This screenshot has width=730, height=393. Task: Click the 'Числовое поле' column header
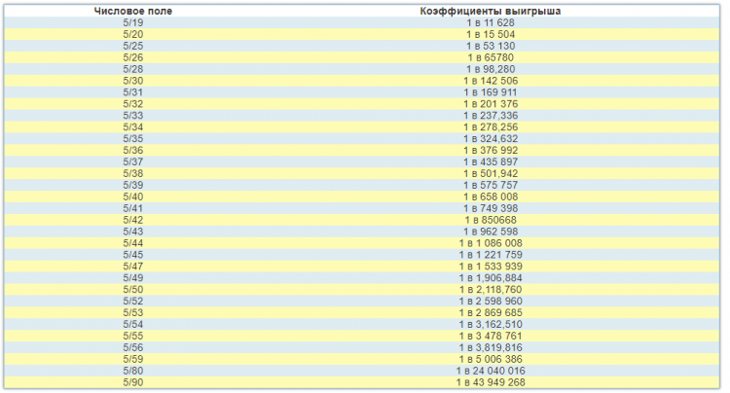pyautogui.click(x=132, y=11)
